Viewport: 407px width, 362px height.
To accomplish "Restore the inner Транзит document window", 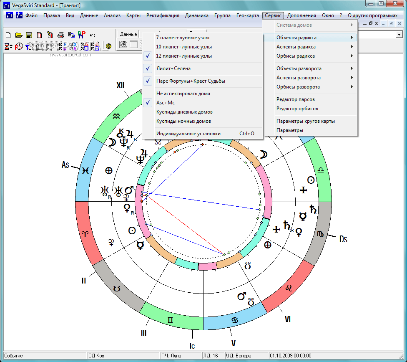I will (392, 24).
